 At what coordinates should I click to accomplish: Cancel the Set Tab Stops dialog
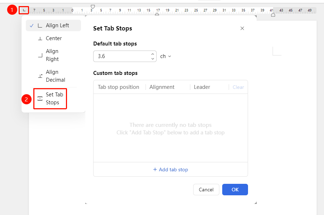[206, 190]
